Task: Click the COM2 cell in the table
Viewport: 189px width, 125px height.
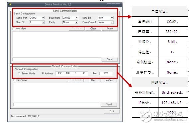Action: (x=173, y=22)
